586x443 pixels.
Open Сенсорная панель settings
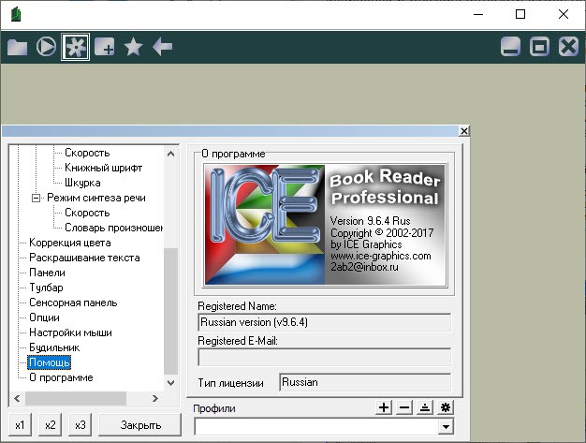(73, 303)
